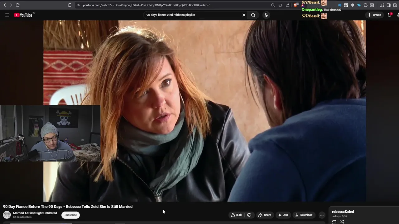
Task: Toggle playlist shuffle icon
Action: coord(342,222)
